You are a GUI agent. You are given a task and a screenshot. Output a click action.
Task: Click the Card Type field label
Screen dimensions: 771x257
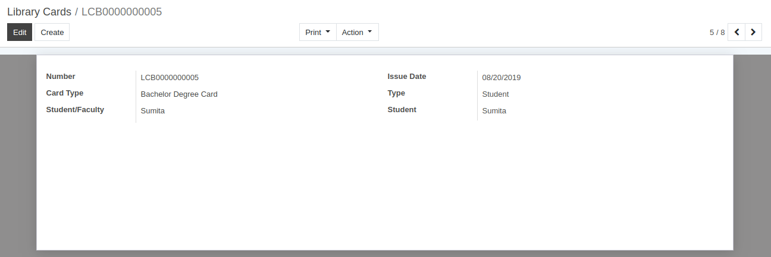(65, 93)
